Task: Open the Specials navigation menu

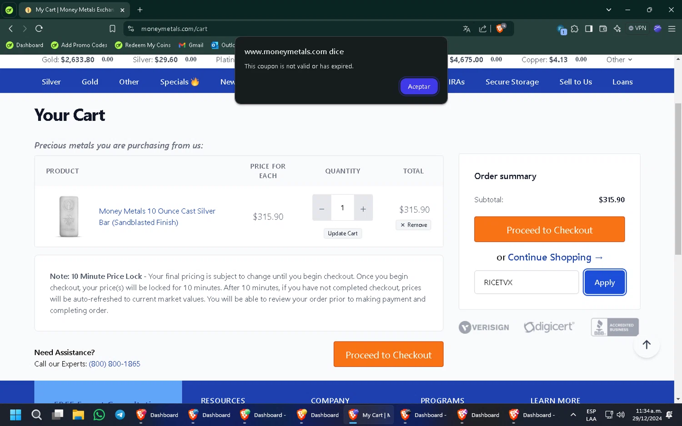Action: [180, 82]
